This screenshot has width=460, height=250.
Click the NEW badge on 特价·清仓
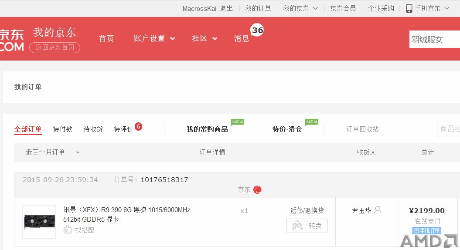312,122
